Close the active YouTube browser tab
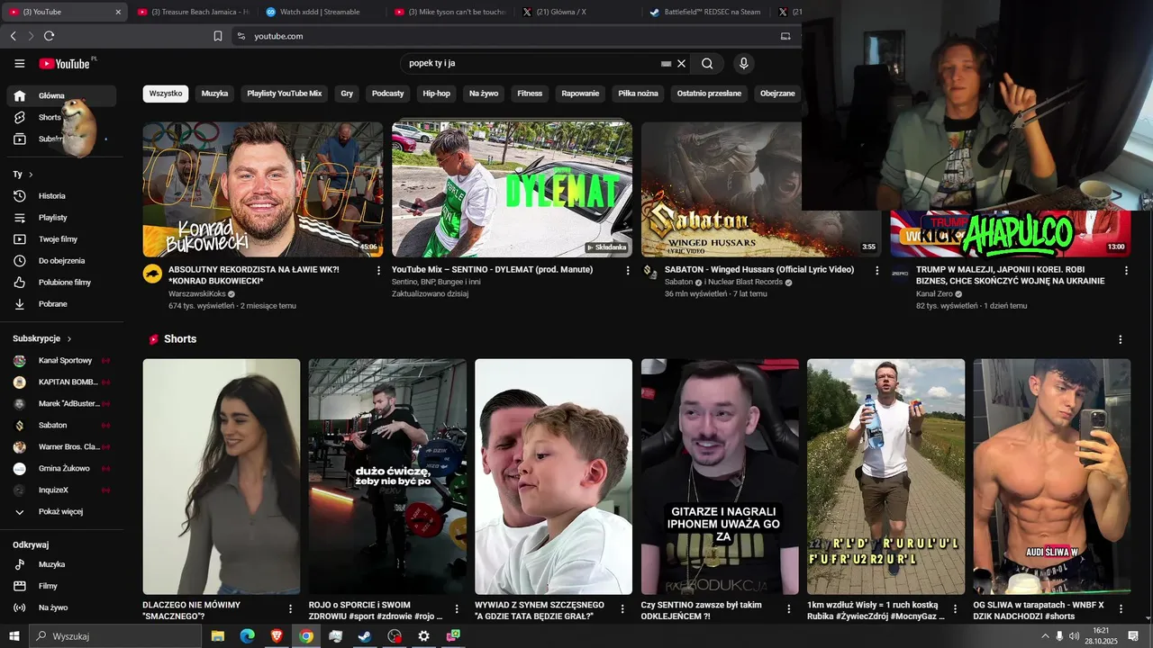 pyautogui.click(x=118, y=12)
